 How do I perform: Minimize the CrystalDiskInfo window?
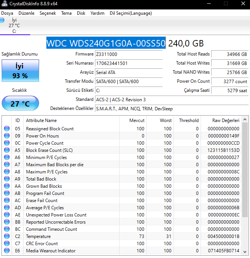209,4
